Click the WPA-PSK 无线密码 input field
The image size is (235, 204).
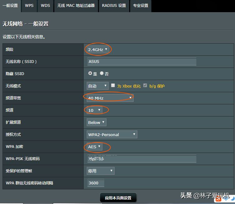[x=142, y=159]
